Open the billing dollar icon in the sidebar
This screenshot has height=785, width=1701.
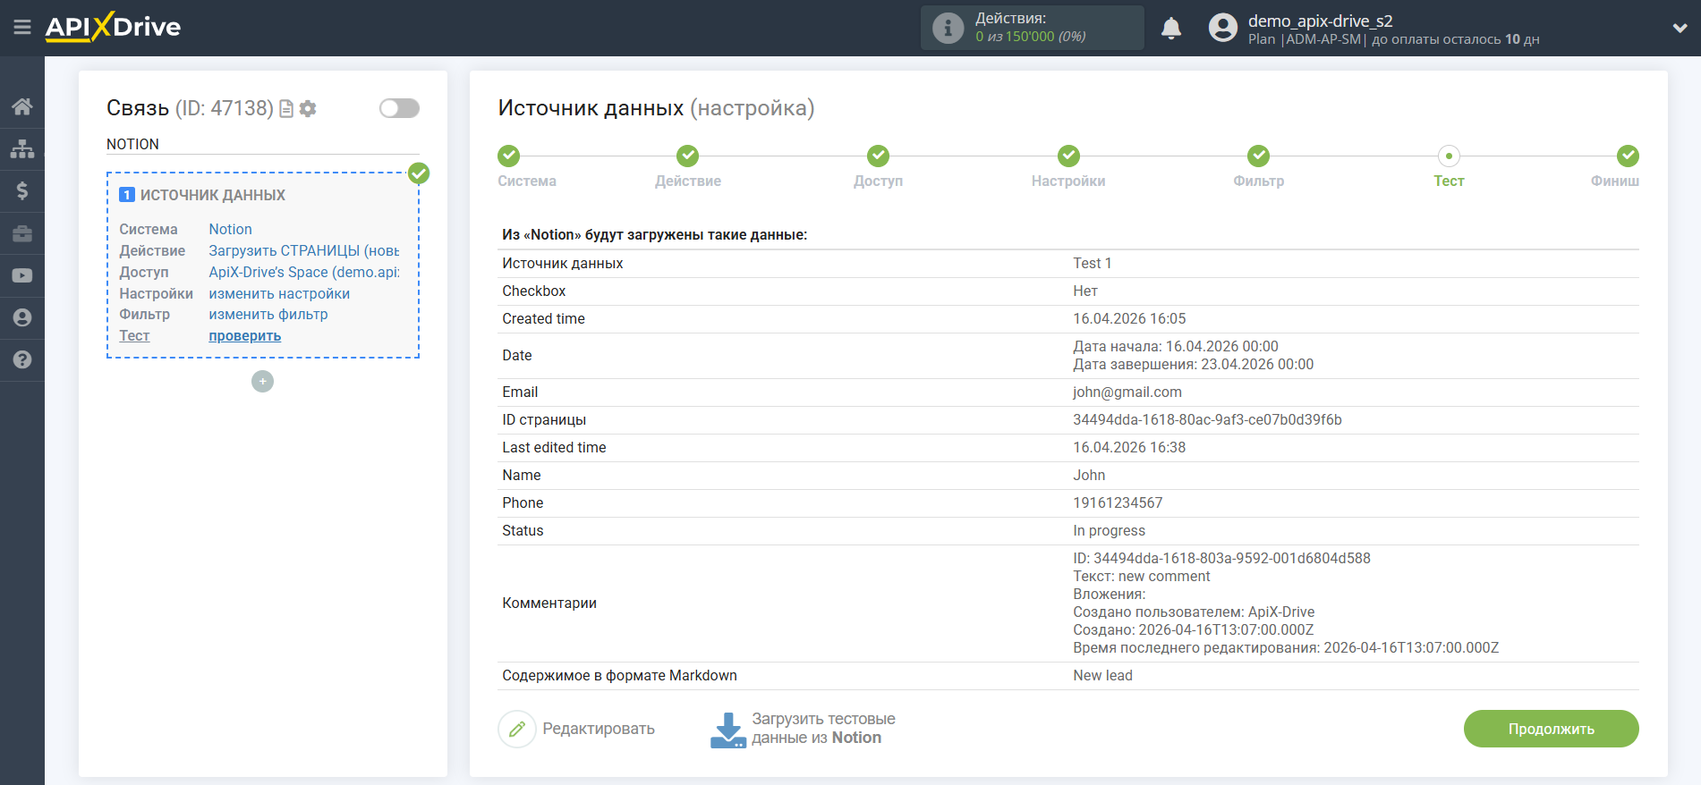[22, 190]
